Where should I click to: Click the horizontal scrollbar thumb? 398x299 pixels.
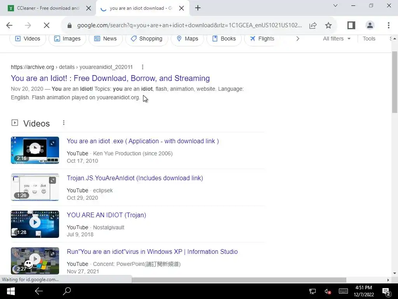pos(239,280)
